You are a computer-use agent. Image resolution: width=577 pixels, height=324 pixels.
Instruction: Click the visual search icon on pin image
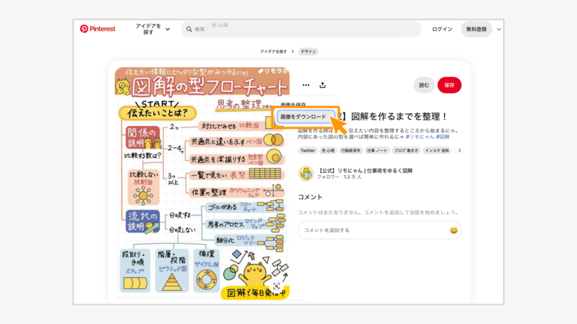[x=276, y=286]
